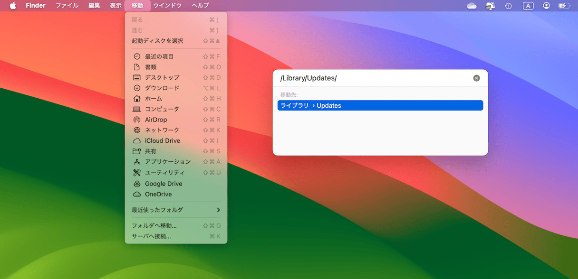The image size is (578, 279).
Task: Choose OneDrive from the menu list
Action: click(158, 194)
